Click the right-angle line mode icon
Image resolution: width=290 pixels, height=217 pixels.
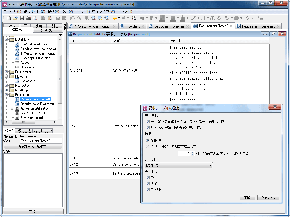203,18
